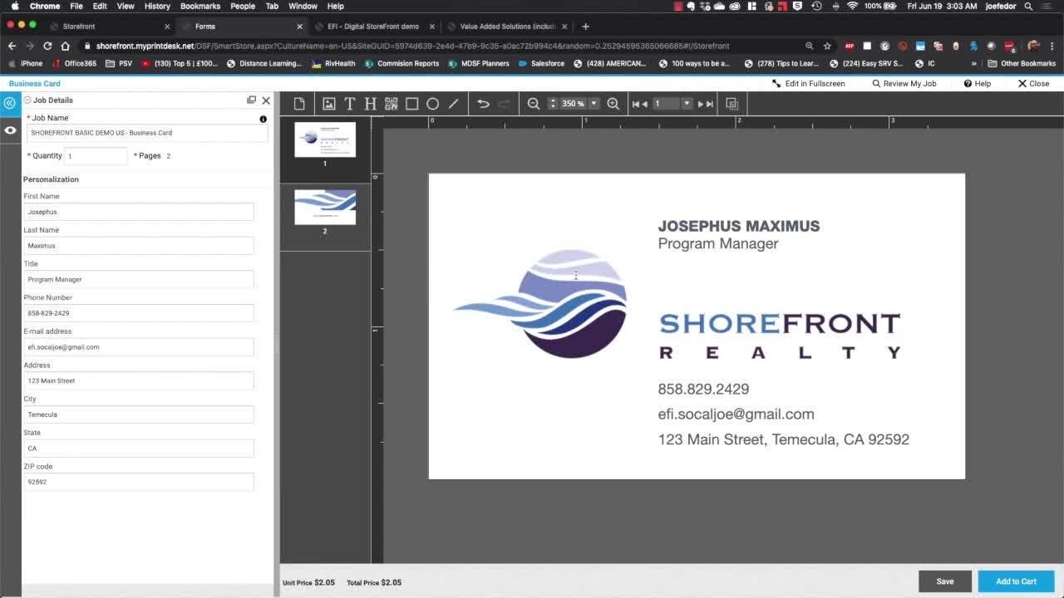This screenshot has height=598, width=1064.
Task: Click the Add to Cart button
Action: 1016,581
